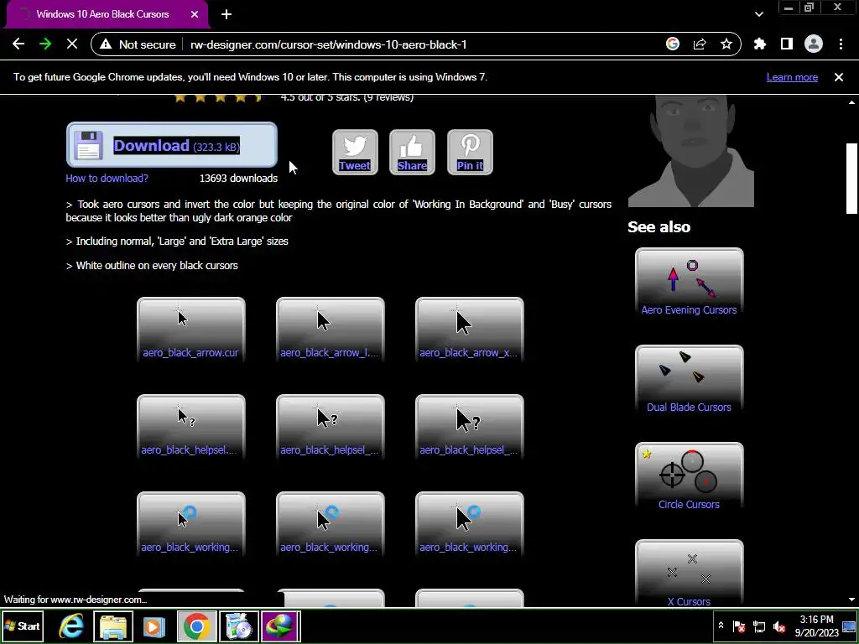The width and height of the screenshot is (859, 644).
Task: Open the small aero_black_working cursor
Action: pyautogui.click(x=190, y=524)
